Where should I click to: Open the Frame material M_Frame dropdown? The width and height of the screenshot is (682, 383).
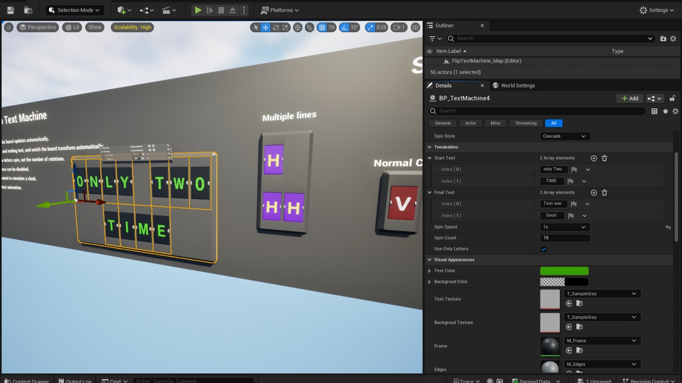click(602, 340)
